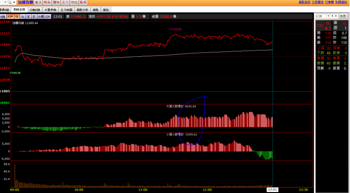Image resolution: width=350 pixels, height=193 pixels.
Task: Switch to the 筆記 tab
Action: pos(106,10)
